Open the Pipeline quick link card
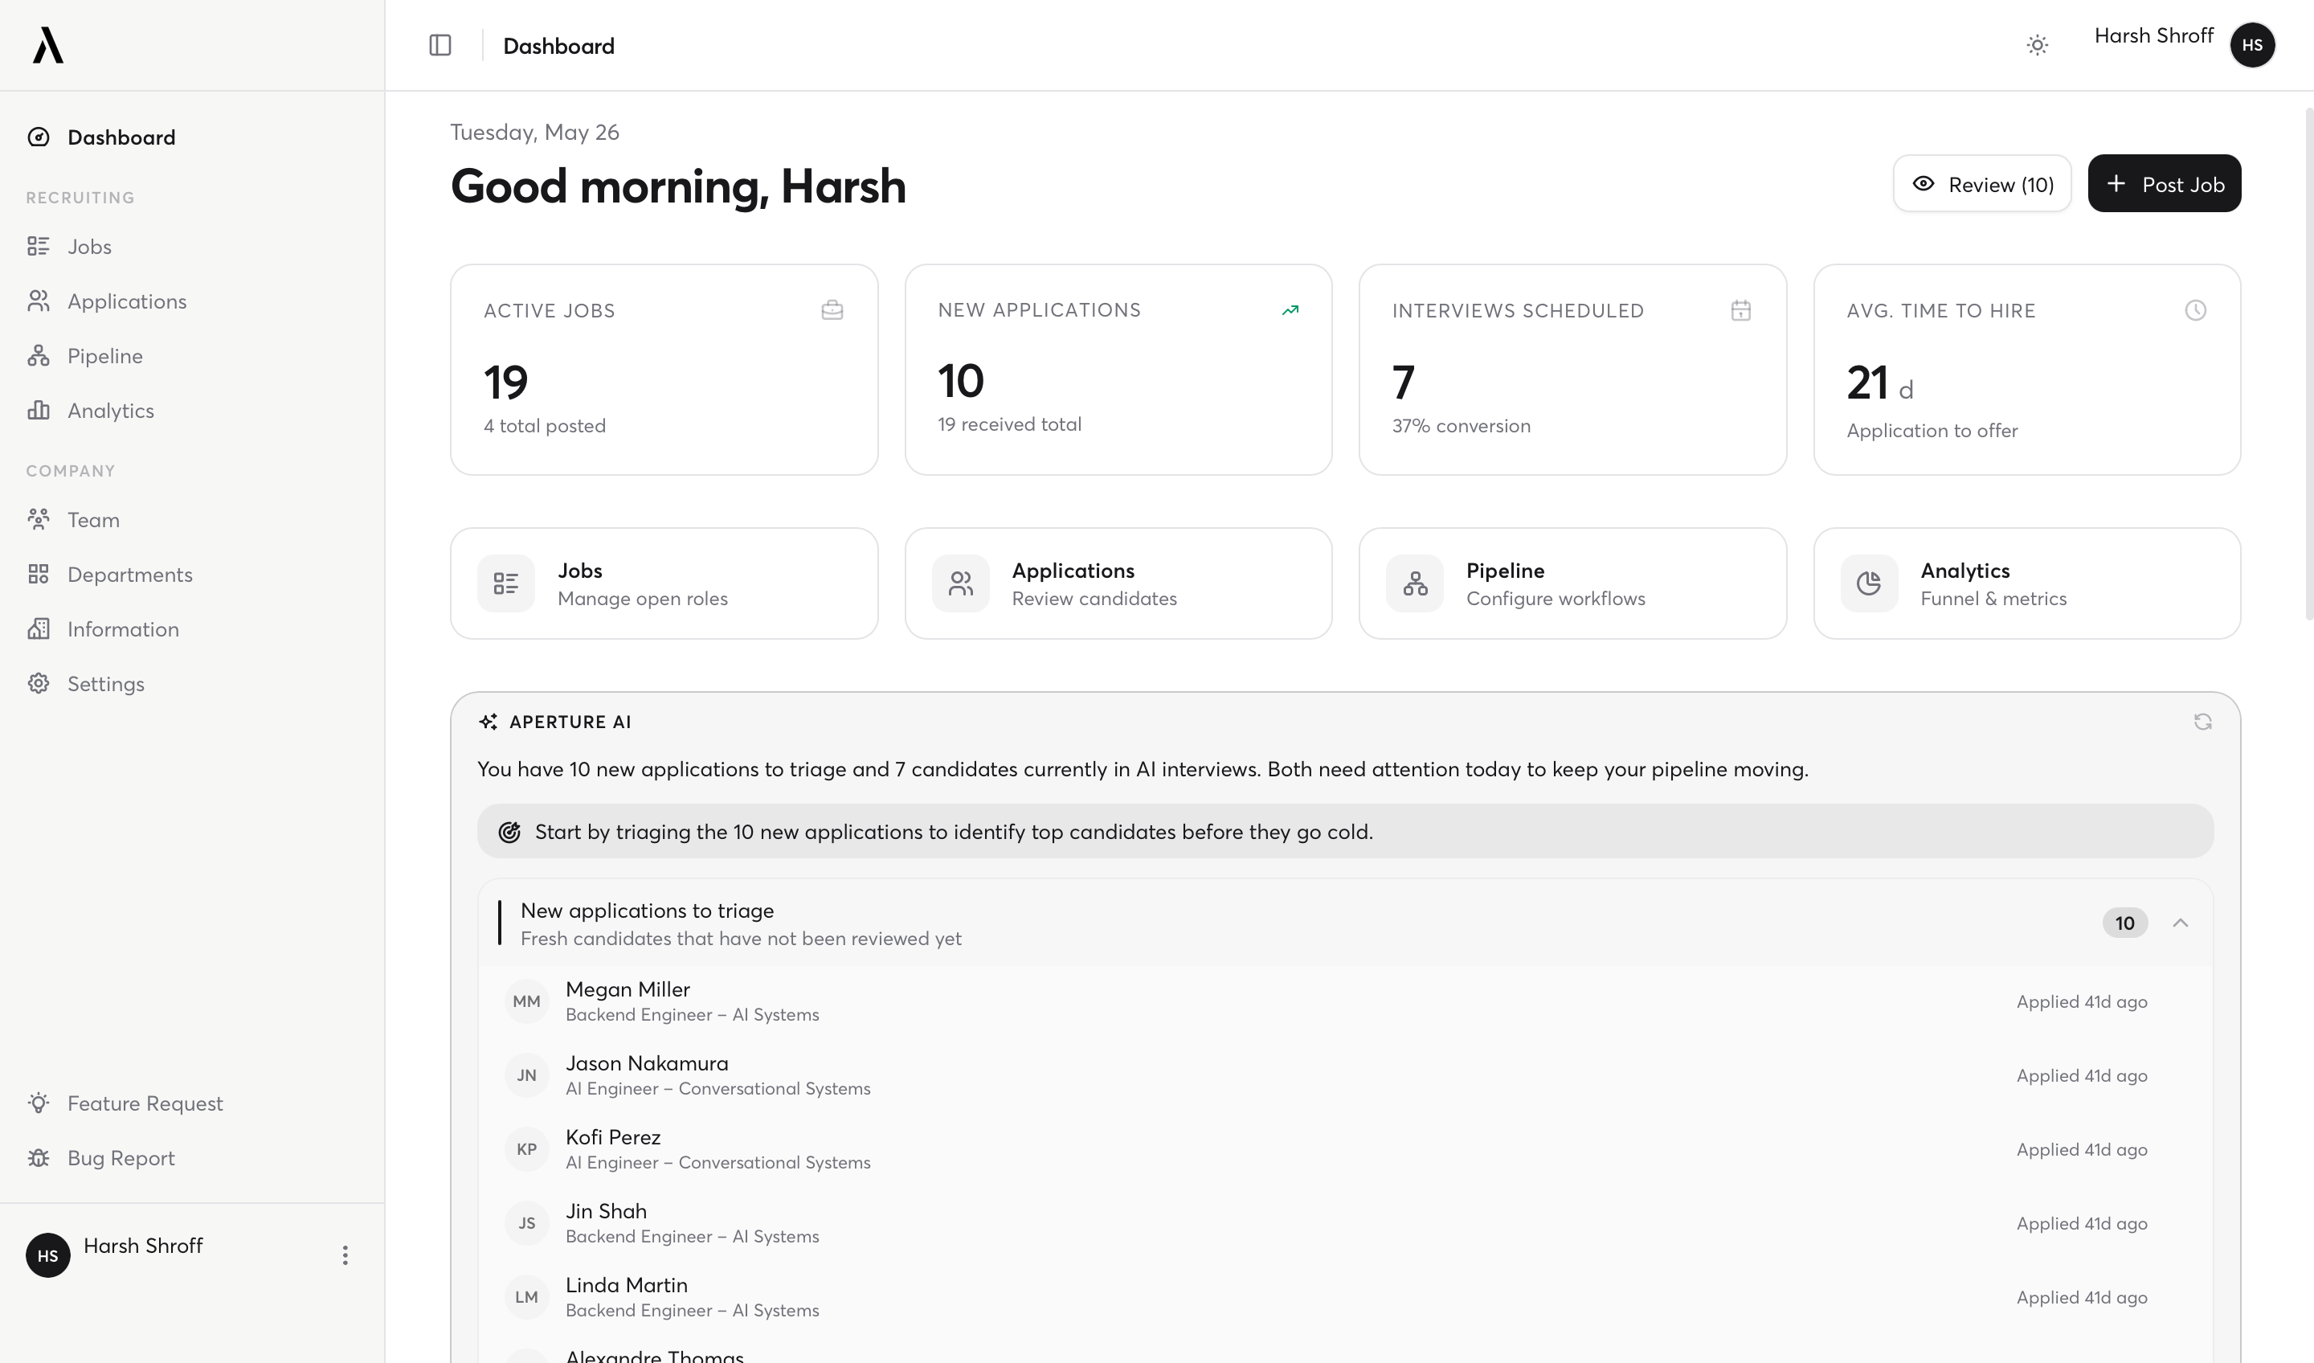The width and height of the screenshot is (2314, 1363). click(1573, 583)
